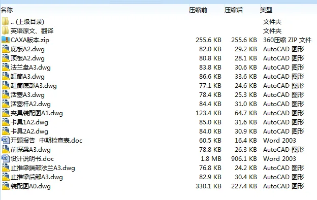Click the 缸筒底部A3.dwg file icon

[x=6, y=85]
